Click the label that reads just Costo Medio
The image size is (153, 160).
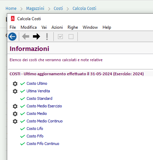point(37,114)
